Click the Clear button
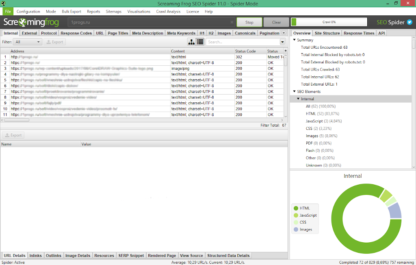The image size is (416, 265). (276, 22)
